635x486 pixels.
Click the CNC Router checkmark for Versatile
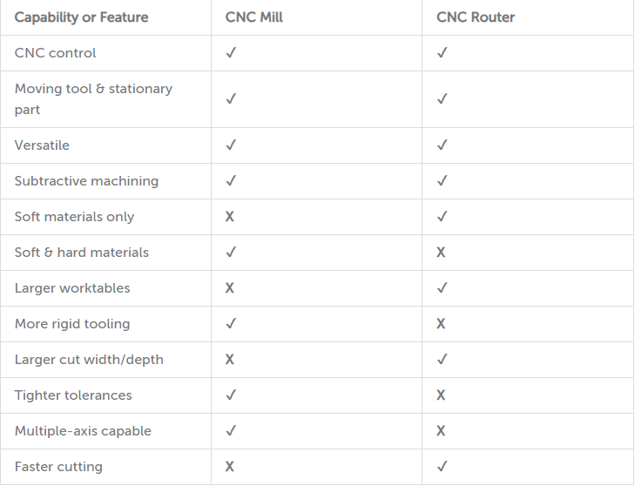pyautogui.click(x=442, y=145)
